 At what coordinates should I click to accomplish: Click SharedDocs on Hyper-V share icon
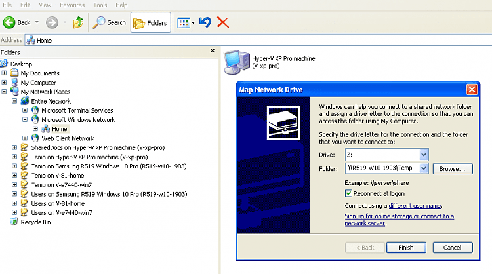coord(24,147)
